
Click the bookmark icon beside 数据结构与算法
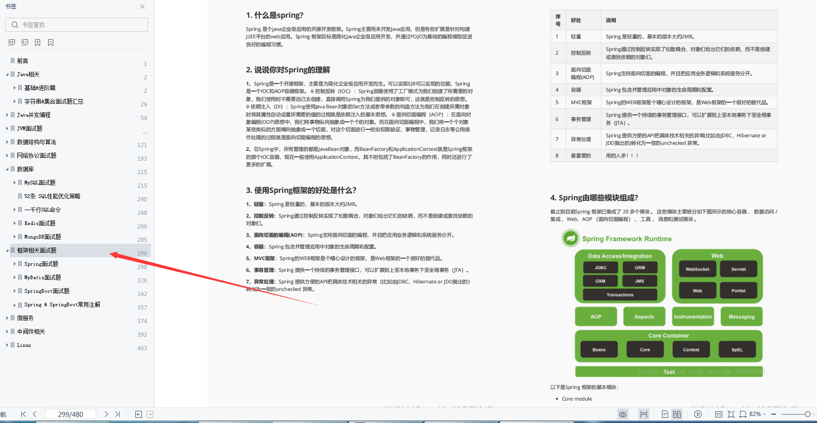[13, 142]
